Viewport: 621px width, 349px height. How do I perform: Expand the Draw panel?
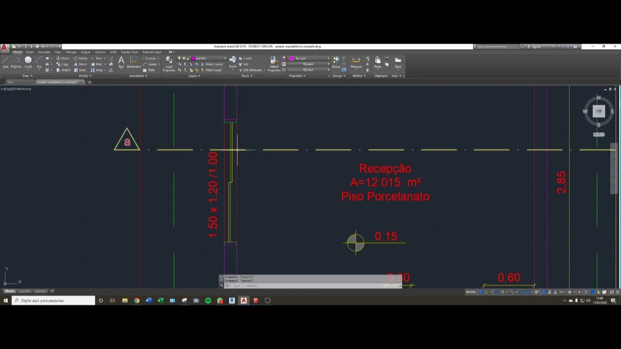click(x=28, y=76)
